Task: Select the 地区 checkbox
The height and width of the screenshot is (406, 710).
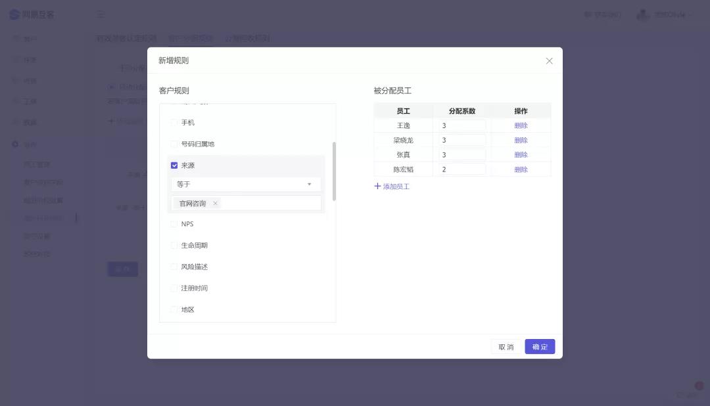Action: [174, 309]
